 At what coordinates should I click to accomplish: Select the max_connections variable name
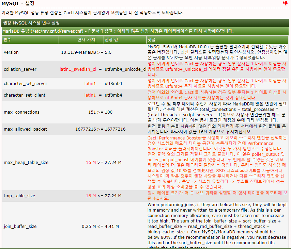pos(21,112)
